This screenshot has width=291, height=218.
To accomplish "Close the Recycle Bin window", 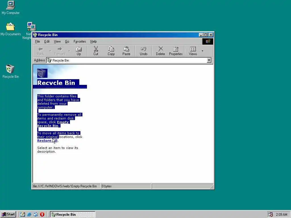I will coord(211,35).
